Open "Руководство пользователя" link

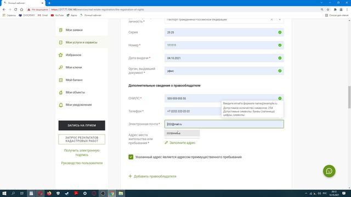(x=82, y=163)
